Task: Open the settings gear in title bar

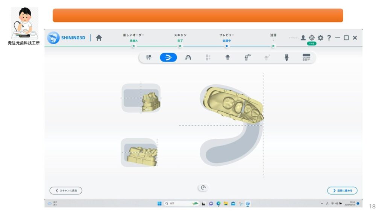Action: [x=320, y=38]
